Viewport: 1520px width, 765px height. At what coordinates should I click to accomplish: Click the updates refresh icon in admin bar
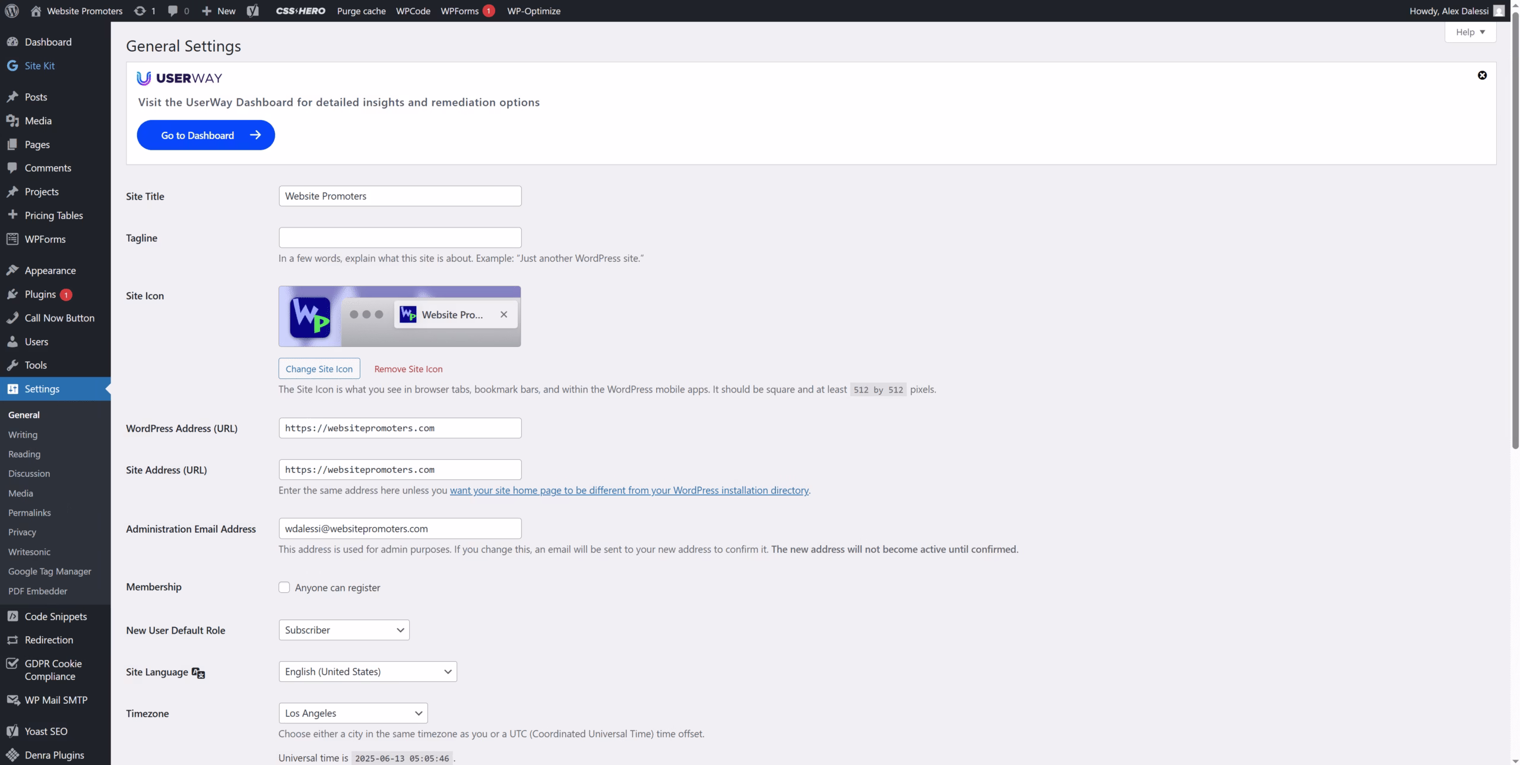[x=140, y=11]
